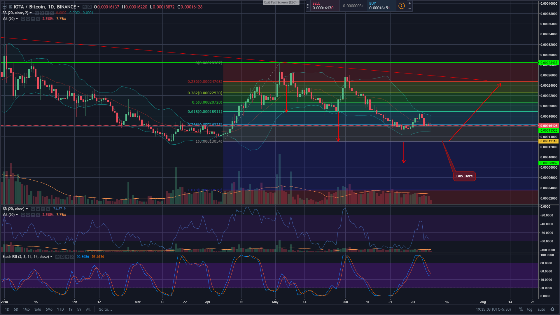
Task: Select the 3Mo time range
Action: pyautogui.click(x=38, y=309)
